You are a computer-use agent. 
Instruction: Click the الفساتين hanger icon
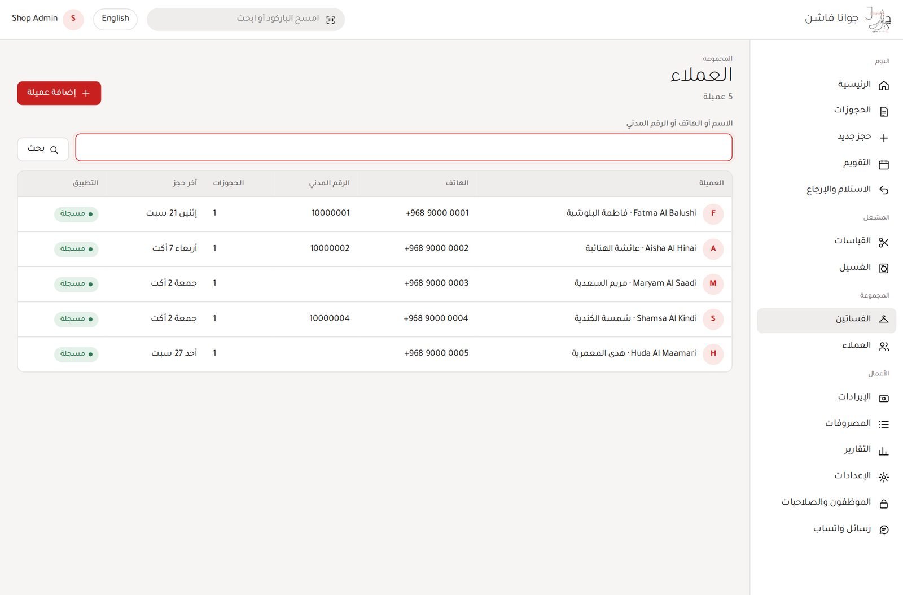pyautogui.click(x=884, y=320)
